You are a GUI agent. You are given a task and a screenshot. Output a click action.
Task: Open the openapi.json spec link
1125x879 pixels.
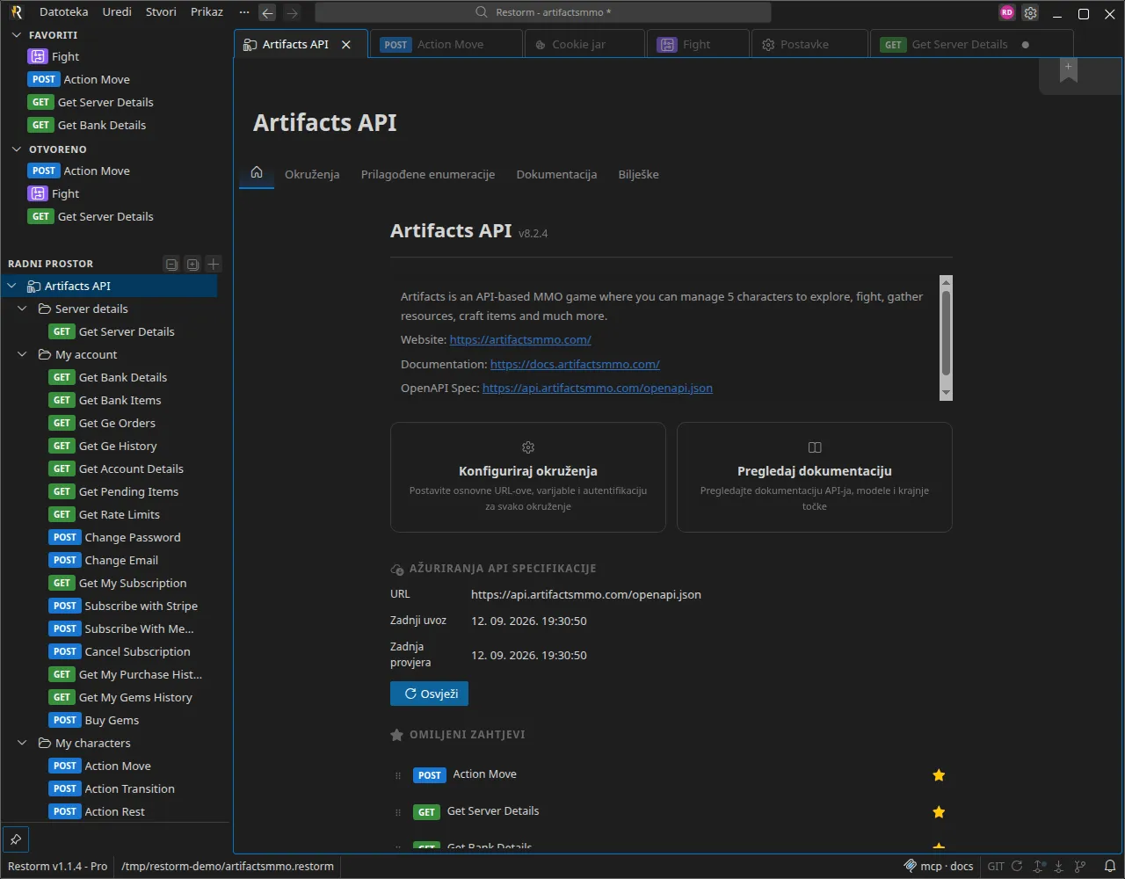pyautogui.click(x=598, y=389)
